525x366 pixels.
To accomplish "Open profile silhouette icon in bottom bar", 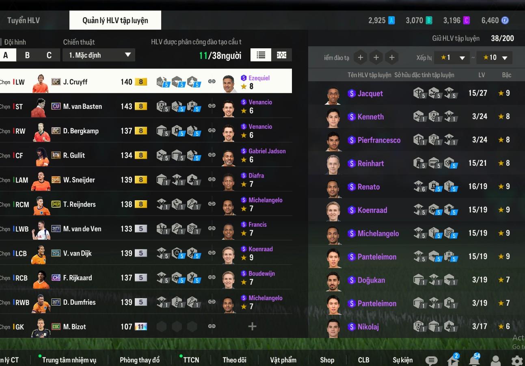I will (x=495, y=360).
